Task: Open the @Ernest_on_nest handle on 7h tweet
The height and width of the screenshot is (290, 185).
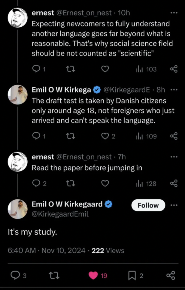Action: (84, 157)
